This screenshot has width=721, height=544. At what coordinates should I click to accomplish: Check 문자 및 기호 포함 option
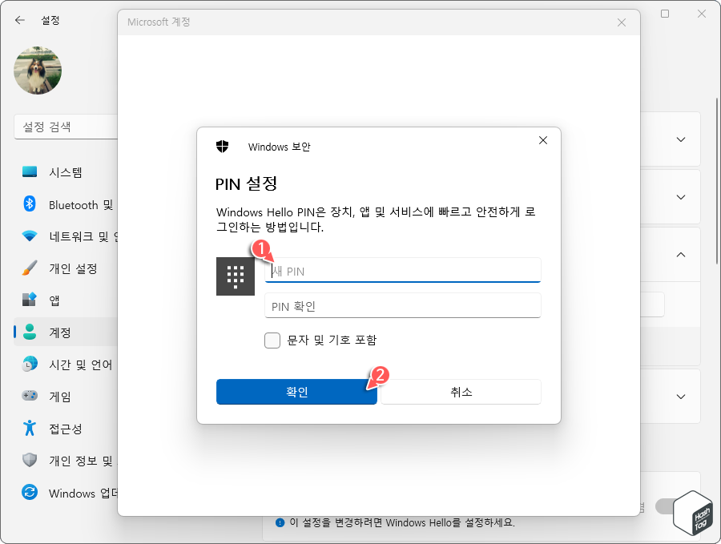click(272, 341)
